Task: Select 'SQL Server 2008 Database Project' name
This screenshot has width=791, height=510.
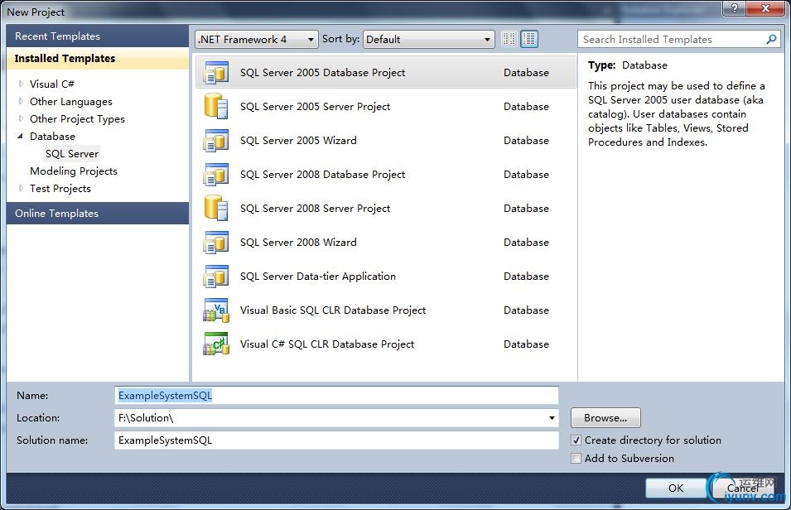Action: coord(322,175)
